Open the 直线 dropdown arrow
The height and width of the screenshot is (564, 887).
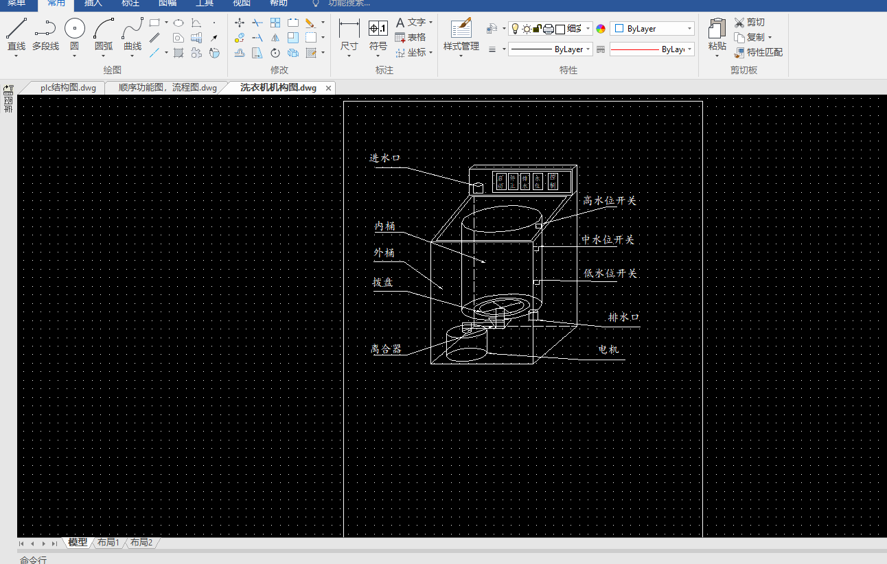16,56
